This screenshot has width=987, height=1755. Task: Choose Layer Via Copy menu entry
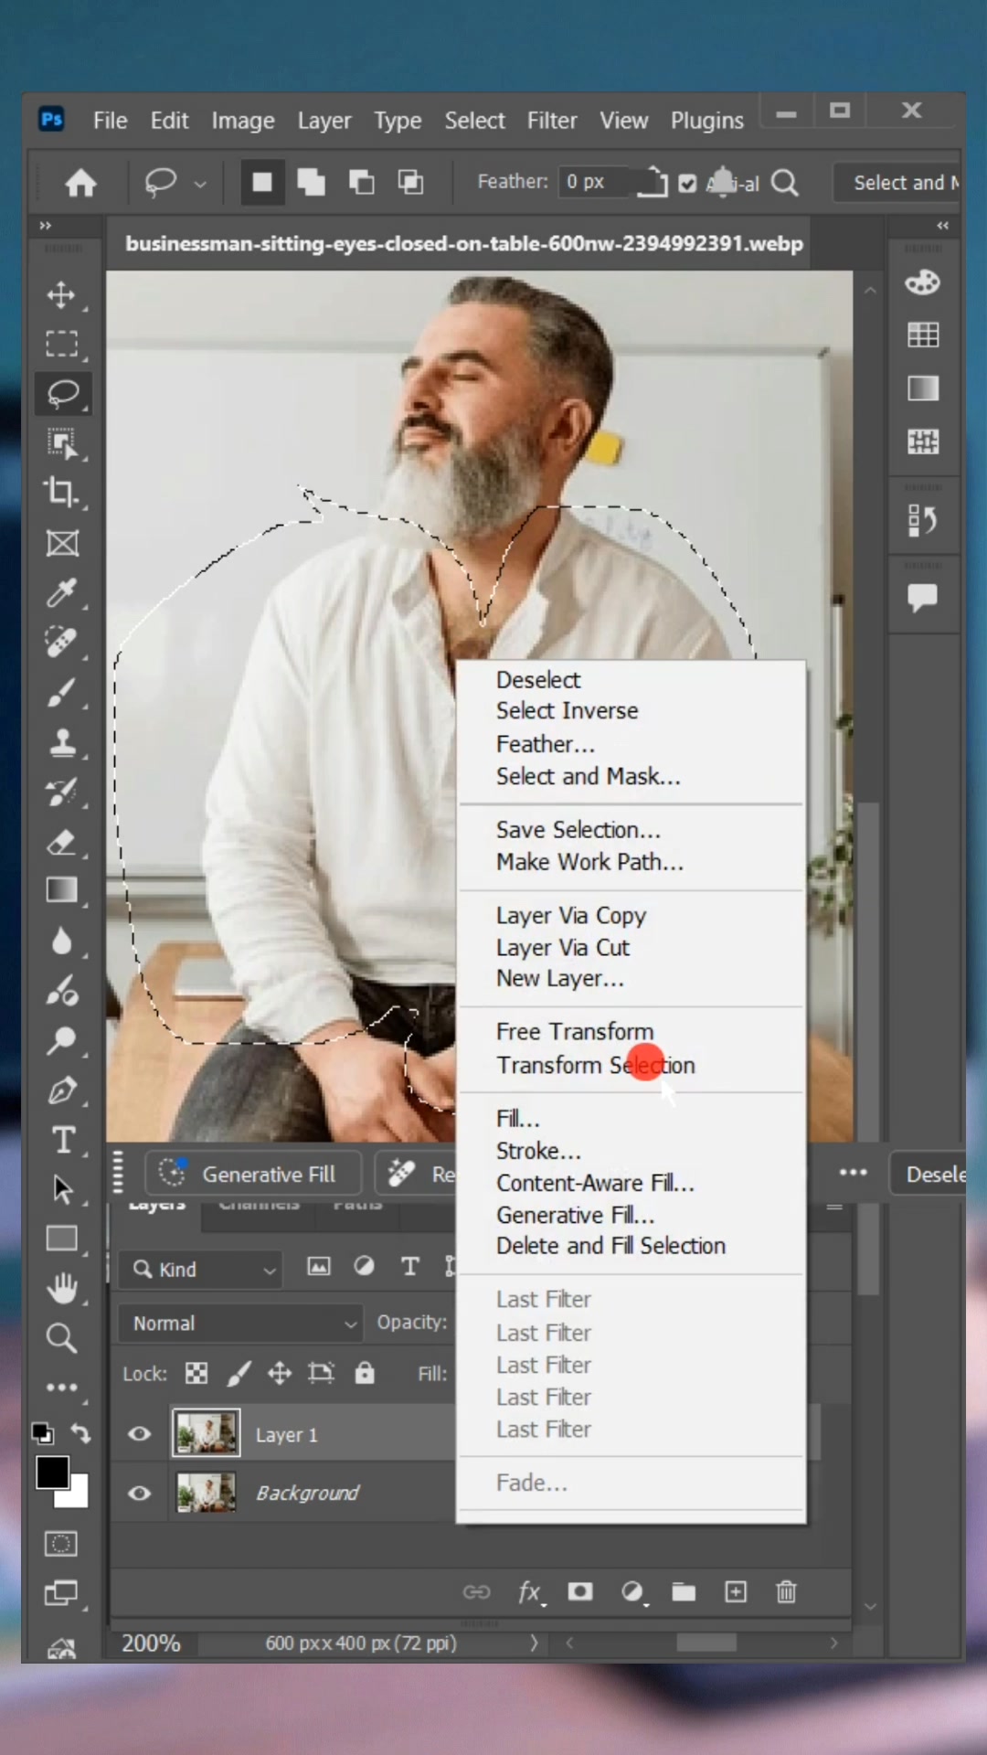(x=571, y=915)
